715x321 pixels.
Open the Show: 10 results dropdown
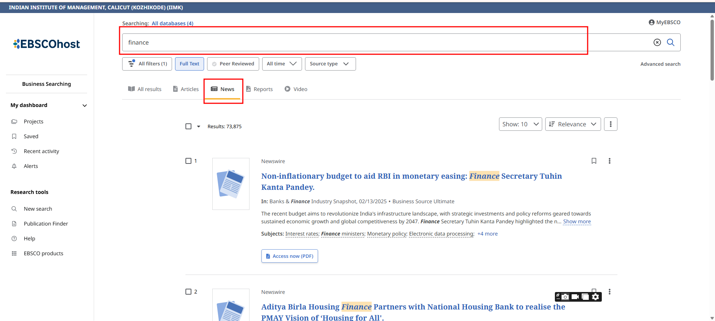tap(520, 124)
